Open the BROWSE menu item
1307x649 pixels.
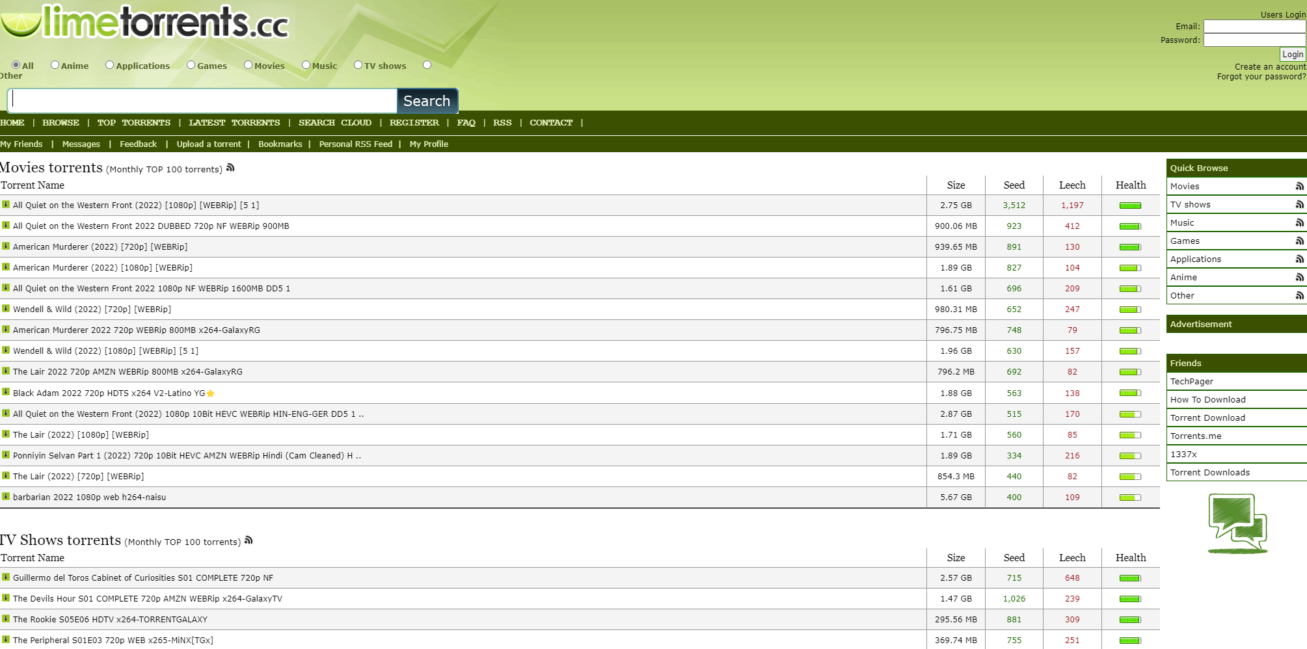[x=61, y=122]
